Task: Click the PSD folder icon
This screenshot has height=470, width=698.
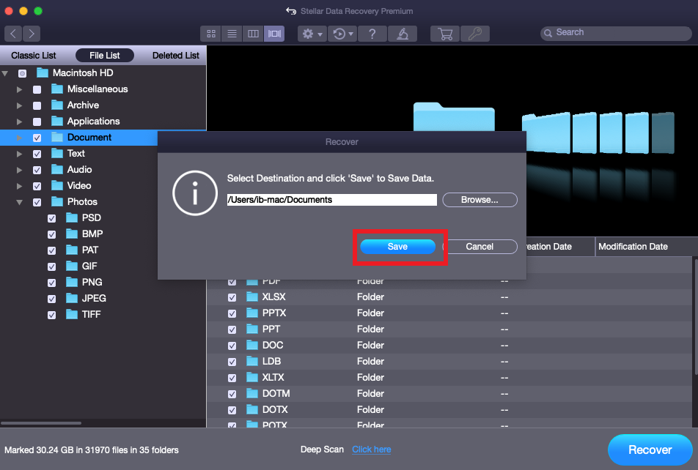Action: [x=72, y=217]
